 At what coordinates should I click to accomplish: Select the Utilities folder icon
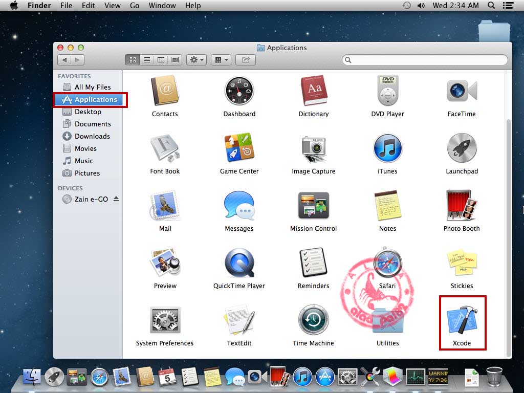pyautogui.click(x=388, y=321)
